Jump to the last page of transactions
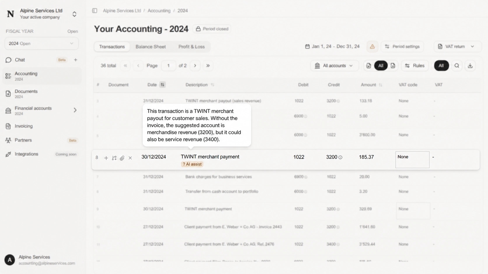Image resolution: width=488 pixels, height=274 pixels. pyautogui.click(x=208, y=66)
